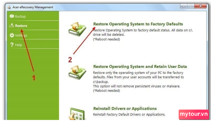This screenshot has height=122, width=211.
Task: Select the Restore sidebar item
Action: click(x=33, y=25)
